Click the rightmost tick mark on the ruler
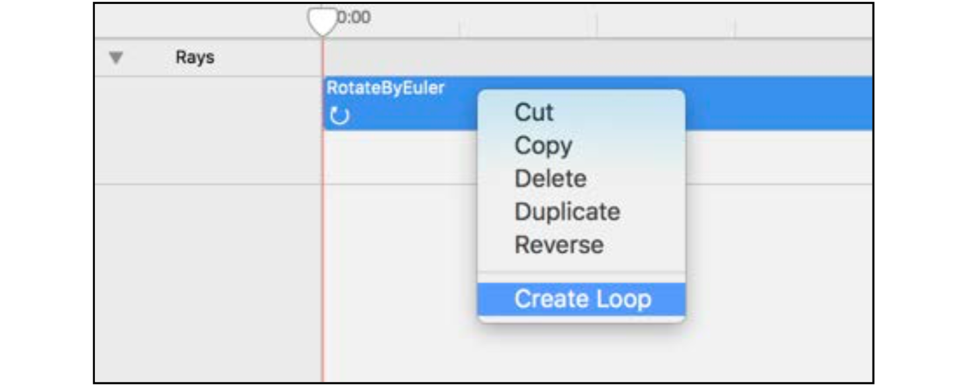The width and height of the screenshot is (966, 388). point(735,29)
